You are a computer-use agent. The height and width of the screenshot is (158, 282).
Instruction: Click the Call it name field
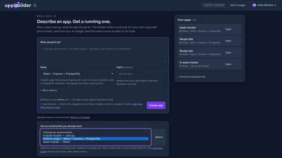pos(141,74)
